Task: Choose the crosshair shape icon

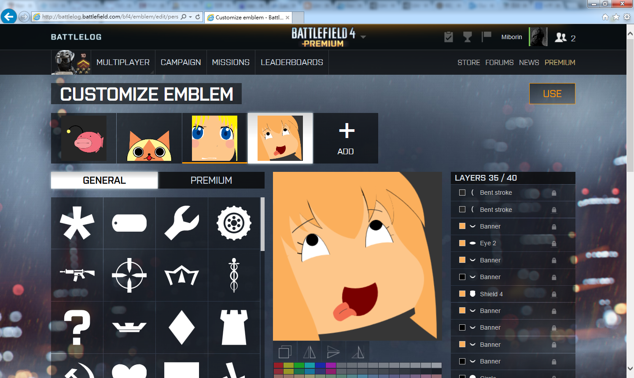Action: (x=129, y=275)
